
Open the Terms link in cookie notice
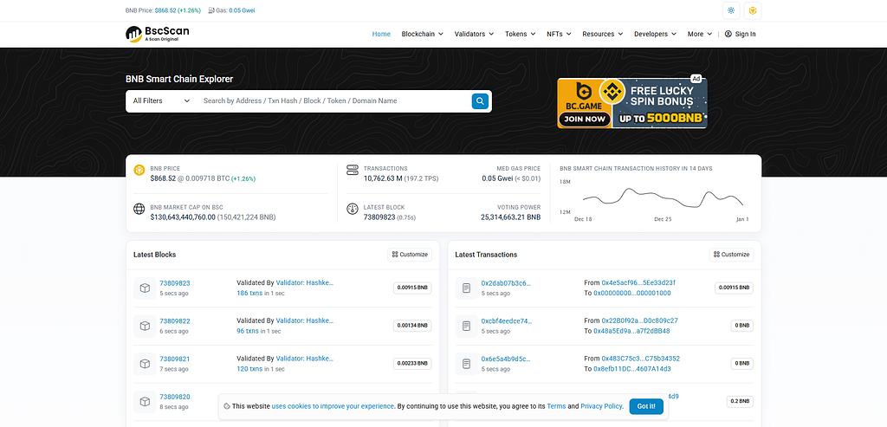coord(556,406)
